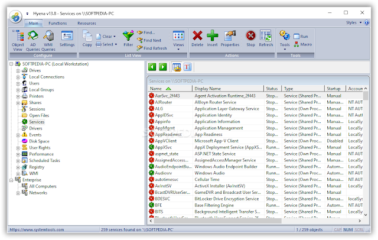Select the Audiosrv service row
This screenshot has height=240, width=378.
255,173
